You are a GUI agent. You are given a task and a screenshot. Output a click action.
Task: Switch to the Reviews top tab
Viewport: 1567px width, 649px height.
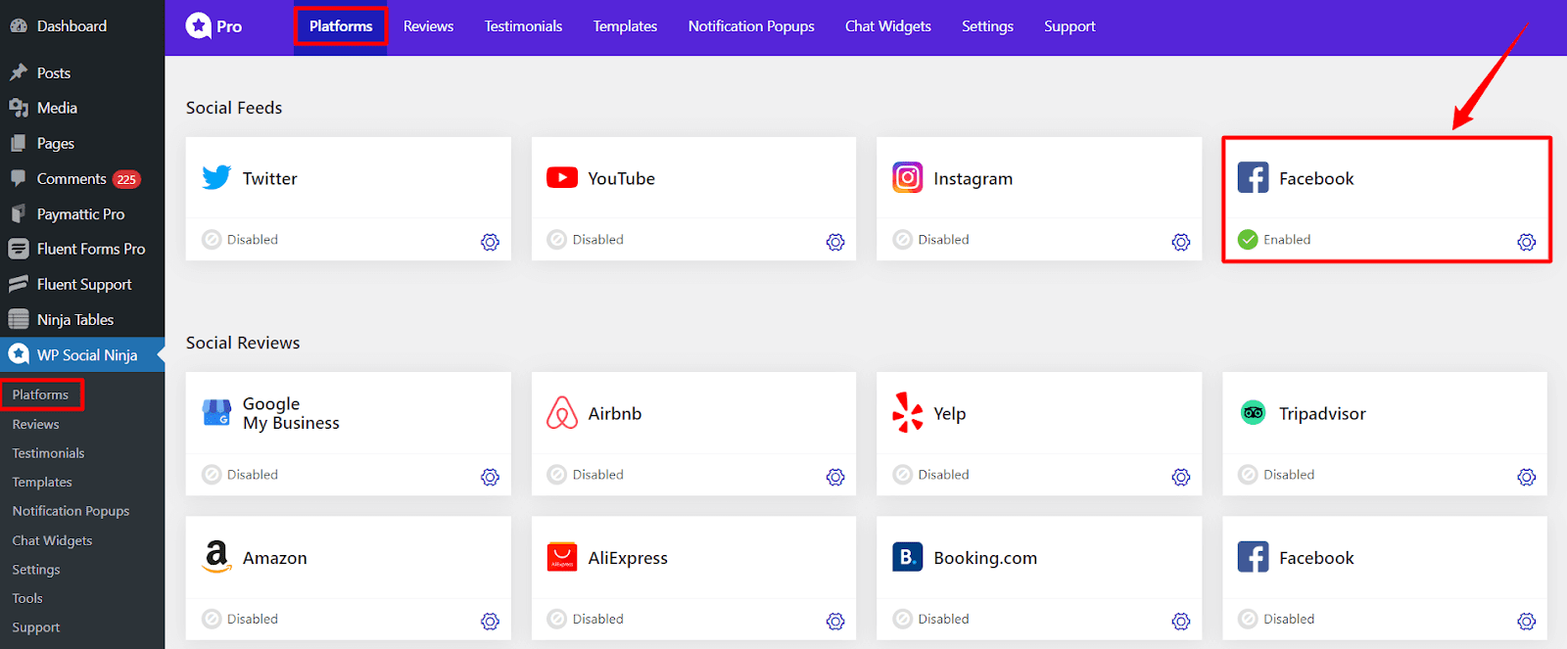point(428,26)
